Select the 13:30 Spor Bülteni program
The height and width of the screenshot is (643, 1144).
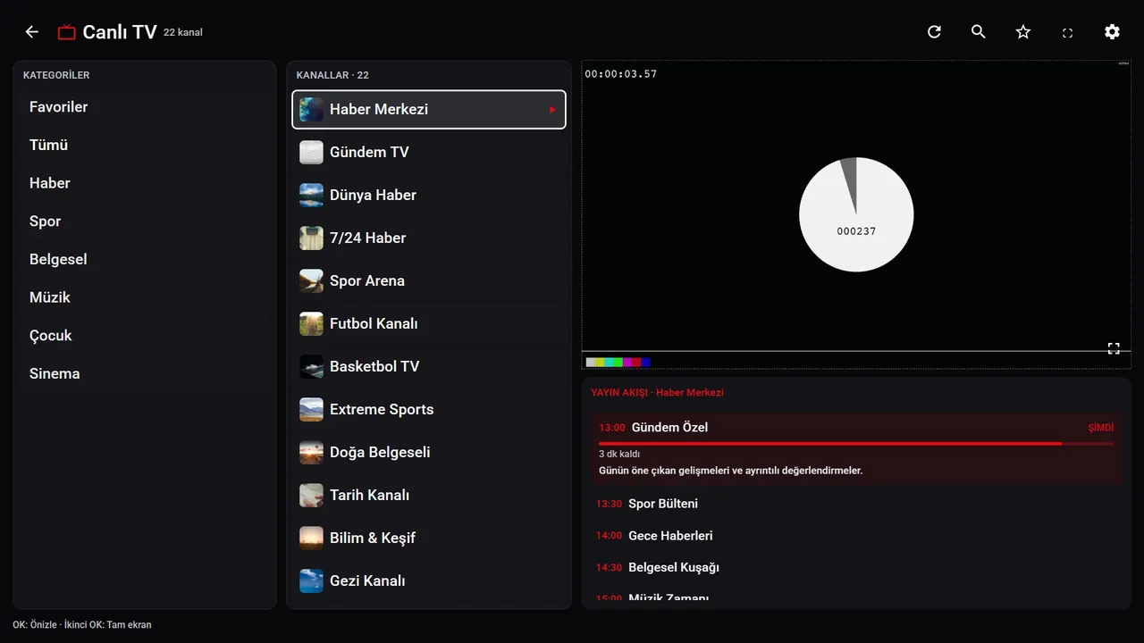coord(856,504)
